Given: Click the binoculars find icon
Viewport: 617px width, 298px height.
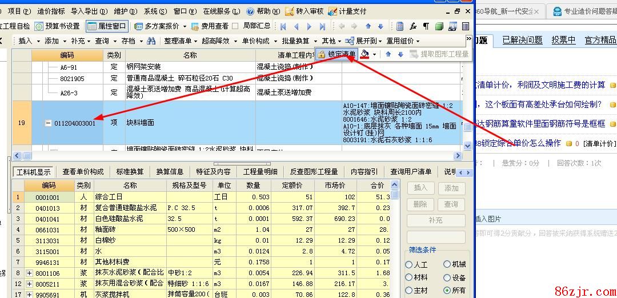Looking at the screenshot, I should (x=151, y=41).
